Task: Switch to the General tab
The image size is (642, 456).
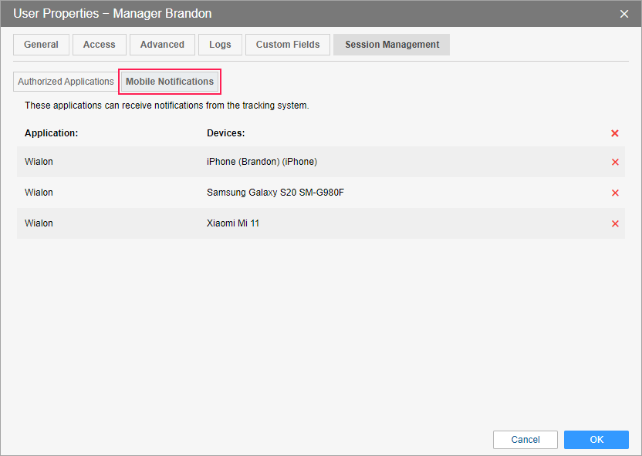Action: (41, 45)
